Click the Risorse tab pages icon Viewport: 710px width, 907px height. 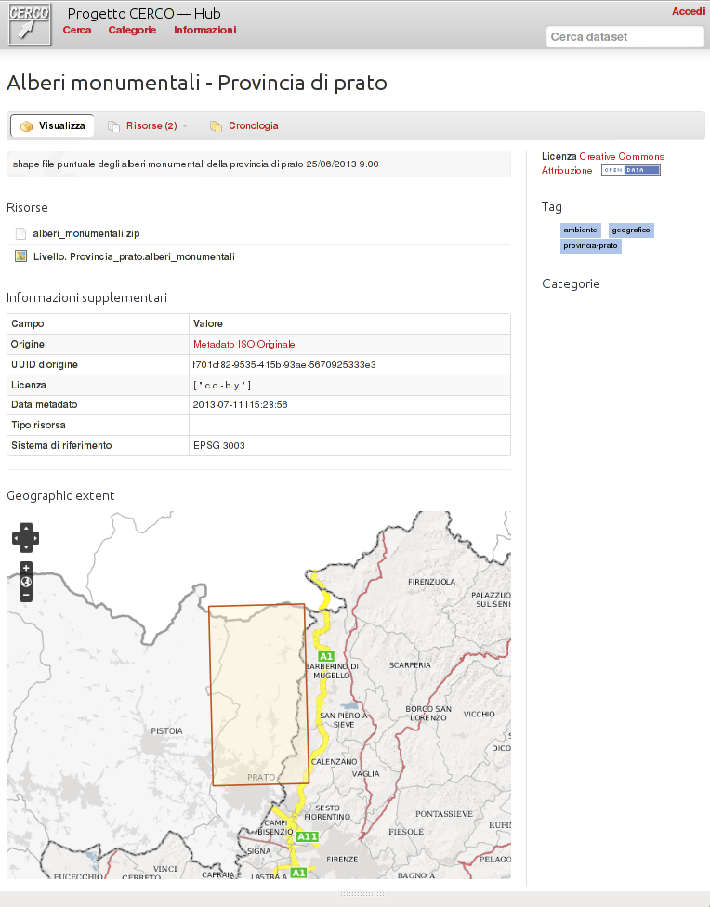click(114, 126)
